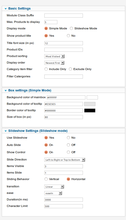Open the Display order dropdown
126x220 pixels.
[x=54, y=63]
